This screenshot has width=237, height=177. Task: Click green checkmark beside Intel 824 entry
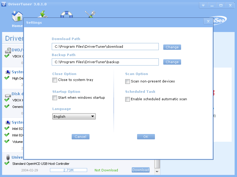(7, 135)
